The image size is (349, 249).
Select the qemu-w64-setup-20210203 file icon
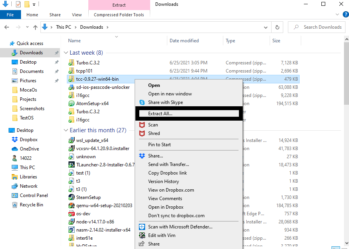point(71,206)
